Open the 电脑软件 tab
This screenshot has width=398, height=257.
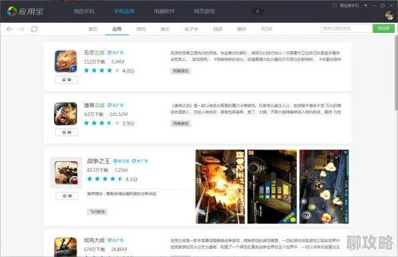[164, 11]
